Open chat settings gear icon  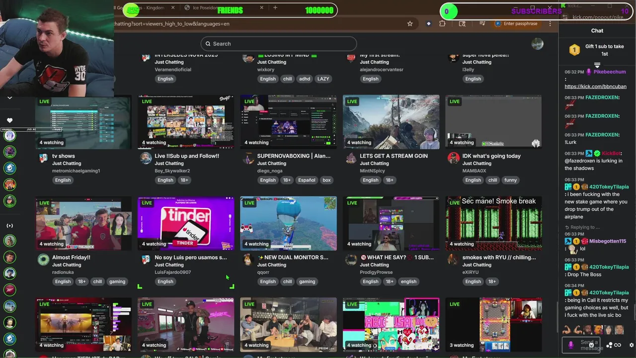coord(632,345)
